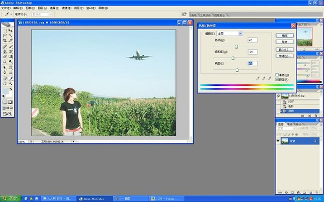324x202 pixels.
Task: Open the tool preset picker in options bar
Action: click(8, 15)
